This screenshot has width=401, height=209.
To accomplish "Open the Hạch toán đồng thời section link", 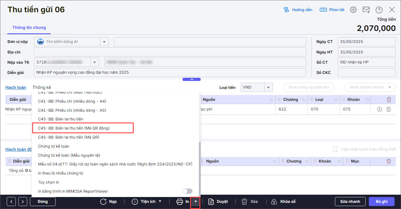I will (x=19, y=149).
